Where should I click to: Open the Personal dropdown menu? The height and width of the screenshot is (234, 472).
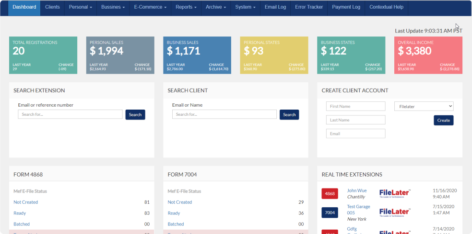coord(80,7)
